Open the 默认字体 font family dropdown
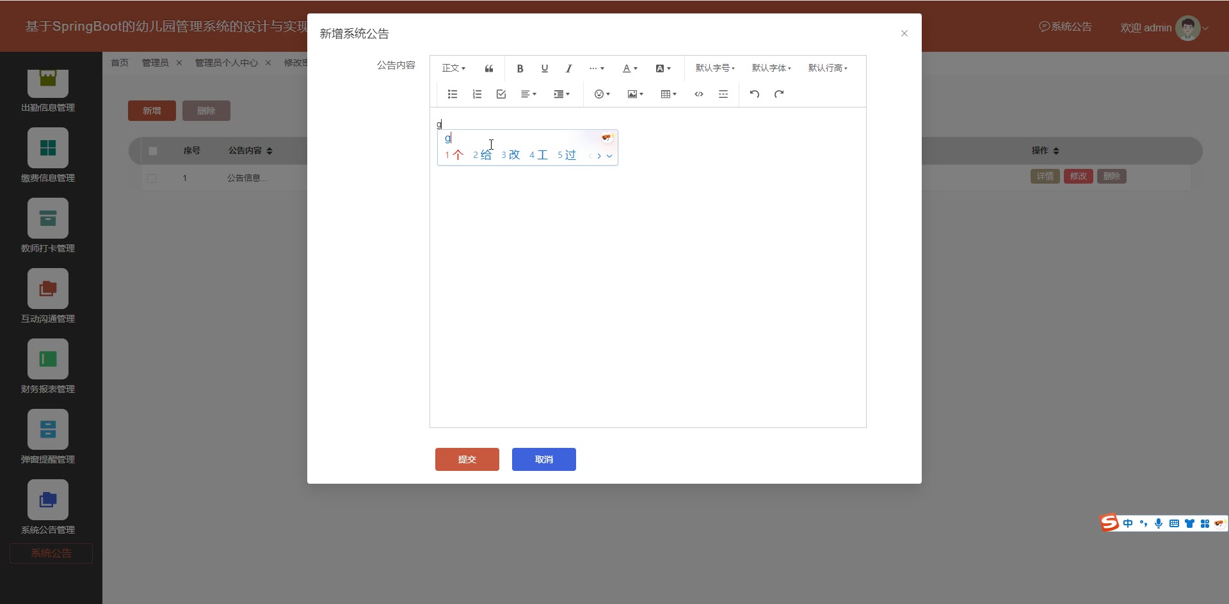Viewport: 1229px width, 604px height. click(x=771, y=68)
